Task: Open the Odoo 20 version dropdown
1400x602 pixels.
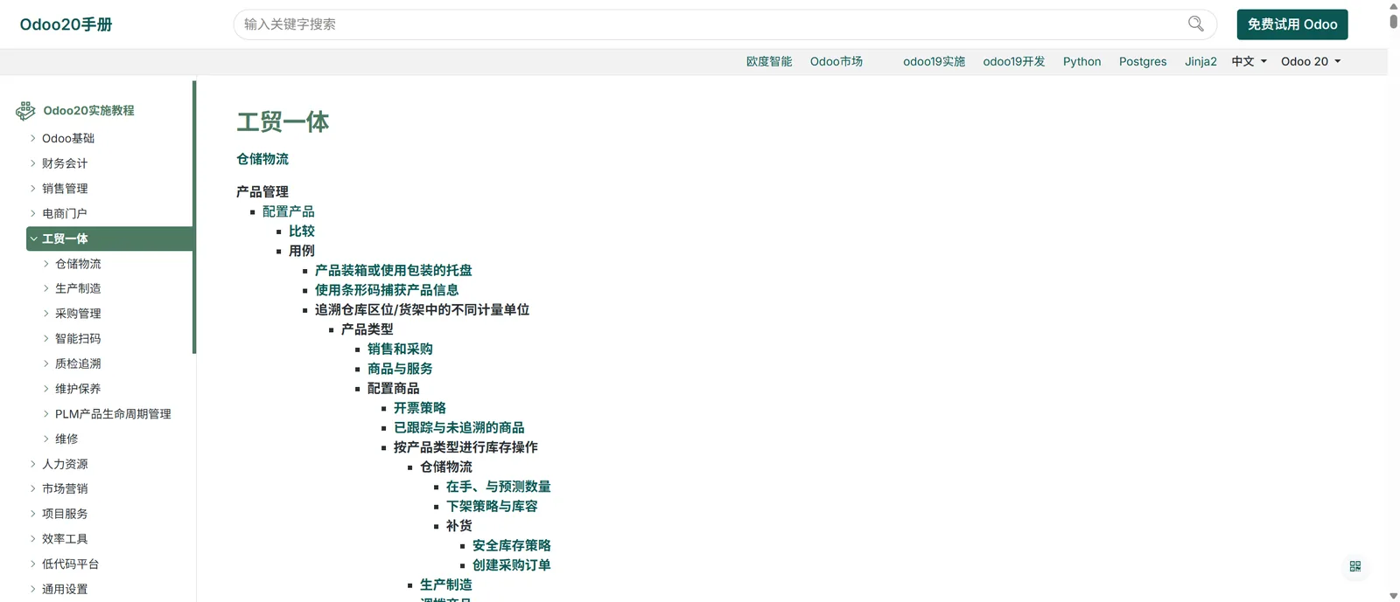Action: [x=1311, y=61]
